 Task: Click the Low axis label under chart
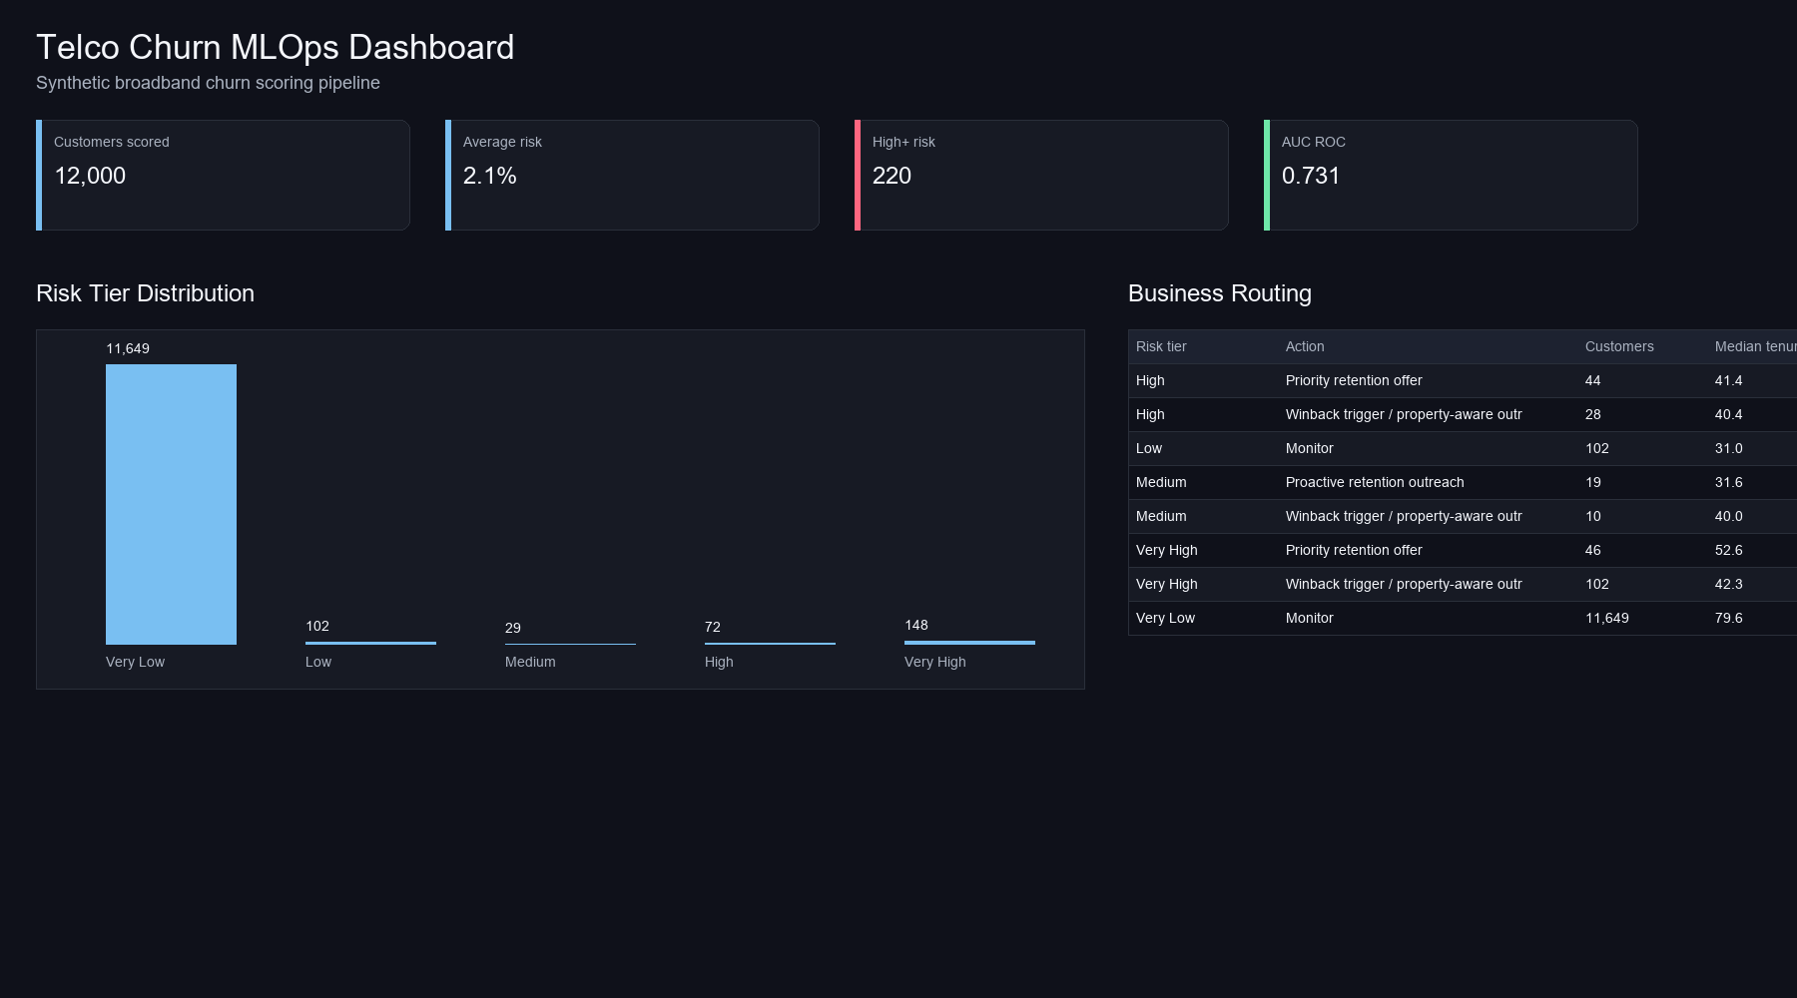(x=318, y=662)
